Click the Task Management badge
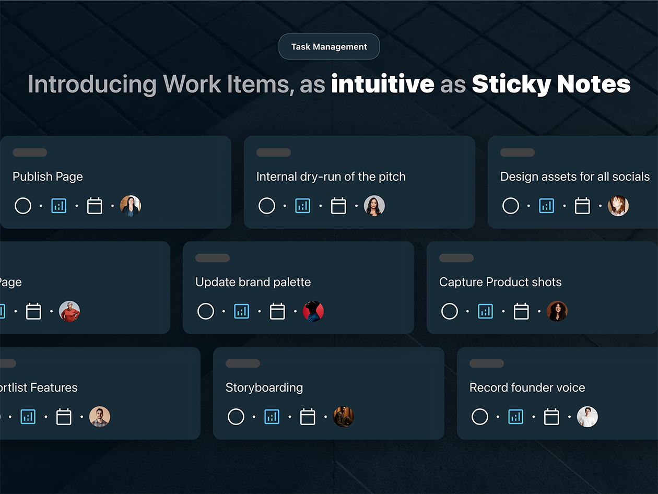The image size is (658, 494). point(329,46)
